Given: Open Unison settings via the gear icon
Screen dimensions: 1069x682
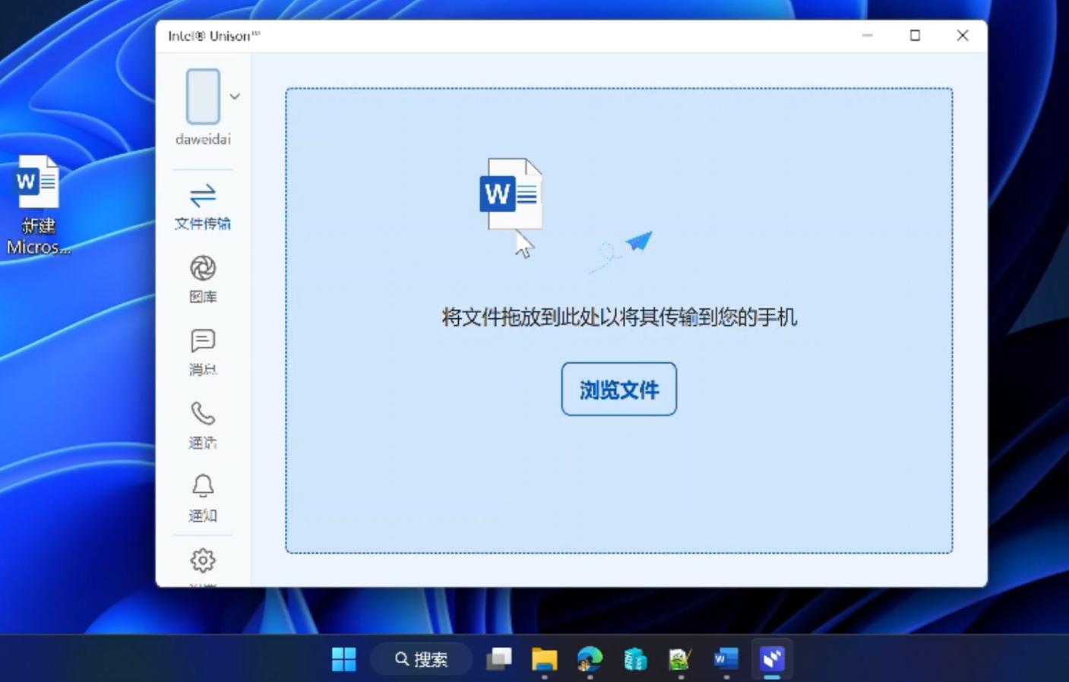Looking at the screenshot, I should [203, 561].
